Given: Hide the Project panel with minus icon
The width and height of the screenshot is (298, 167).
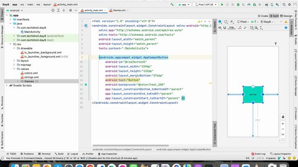Looking at the screenshot, I should [76, 10].
